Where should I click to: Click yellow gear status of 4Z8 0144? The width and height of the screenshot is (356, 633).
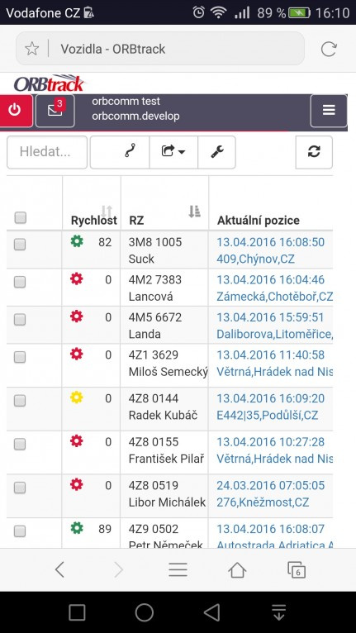(x=77, y=397)
